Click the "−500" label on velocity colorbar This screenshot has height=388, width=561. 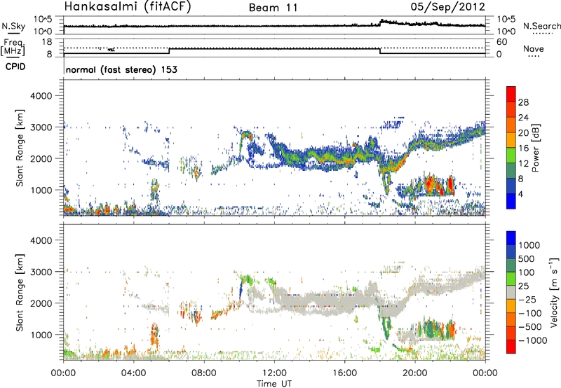pos(530,327)
